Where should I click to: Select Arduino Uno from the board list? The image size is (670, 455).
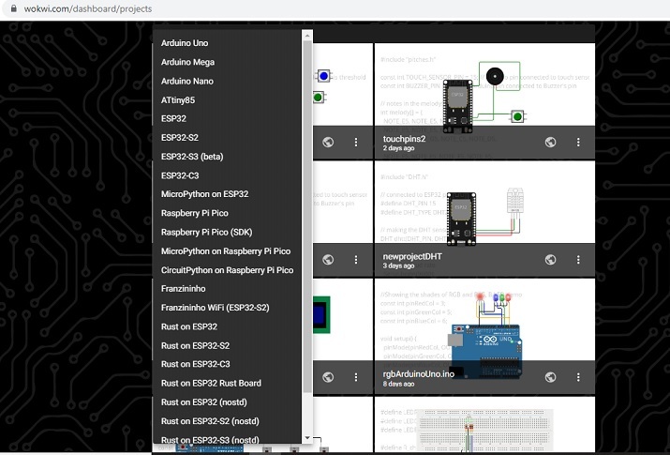click(185, 43)
